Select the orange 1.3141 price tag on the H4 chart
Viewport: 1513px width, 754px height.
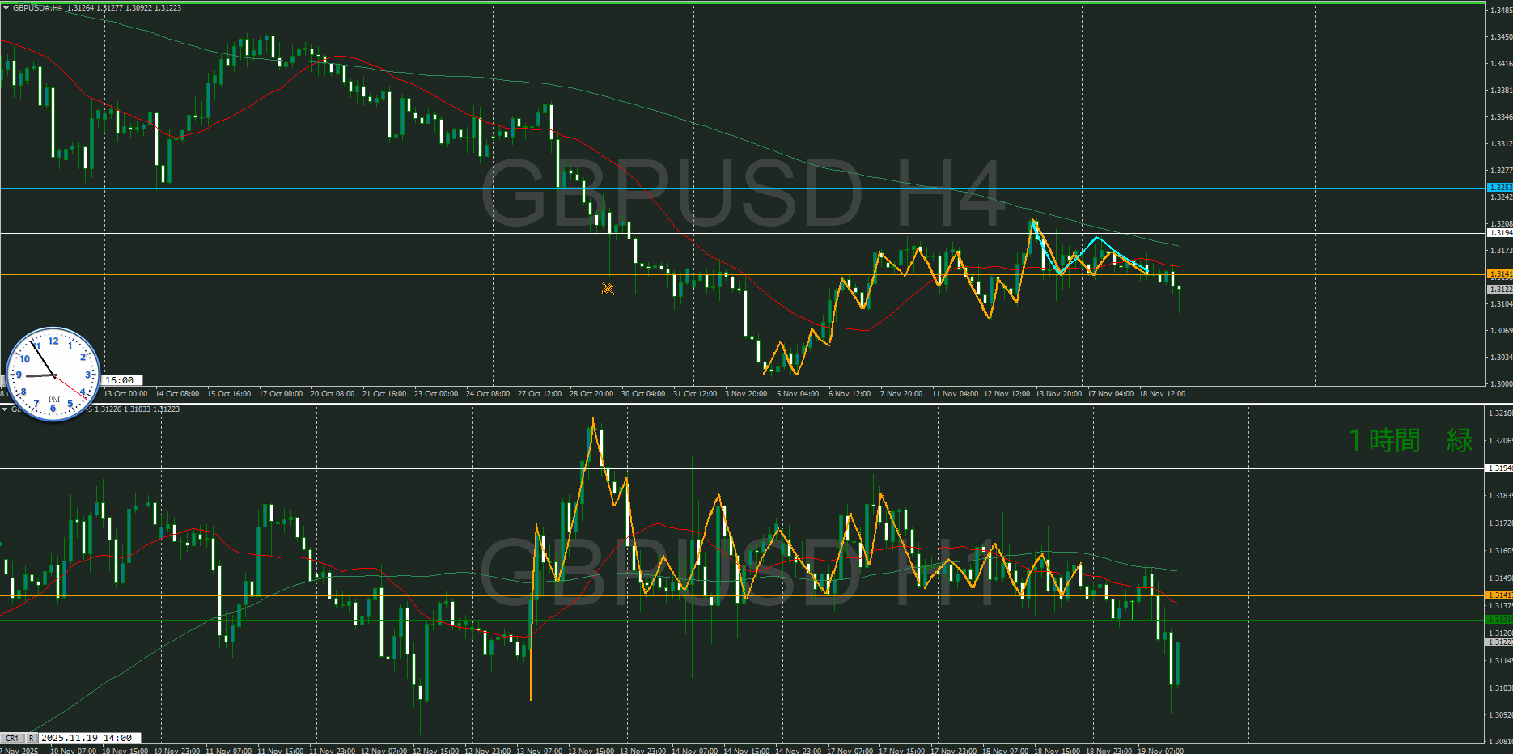tap(1500, 274)
